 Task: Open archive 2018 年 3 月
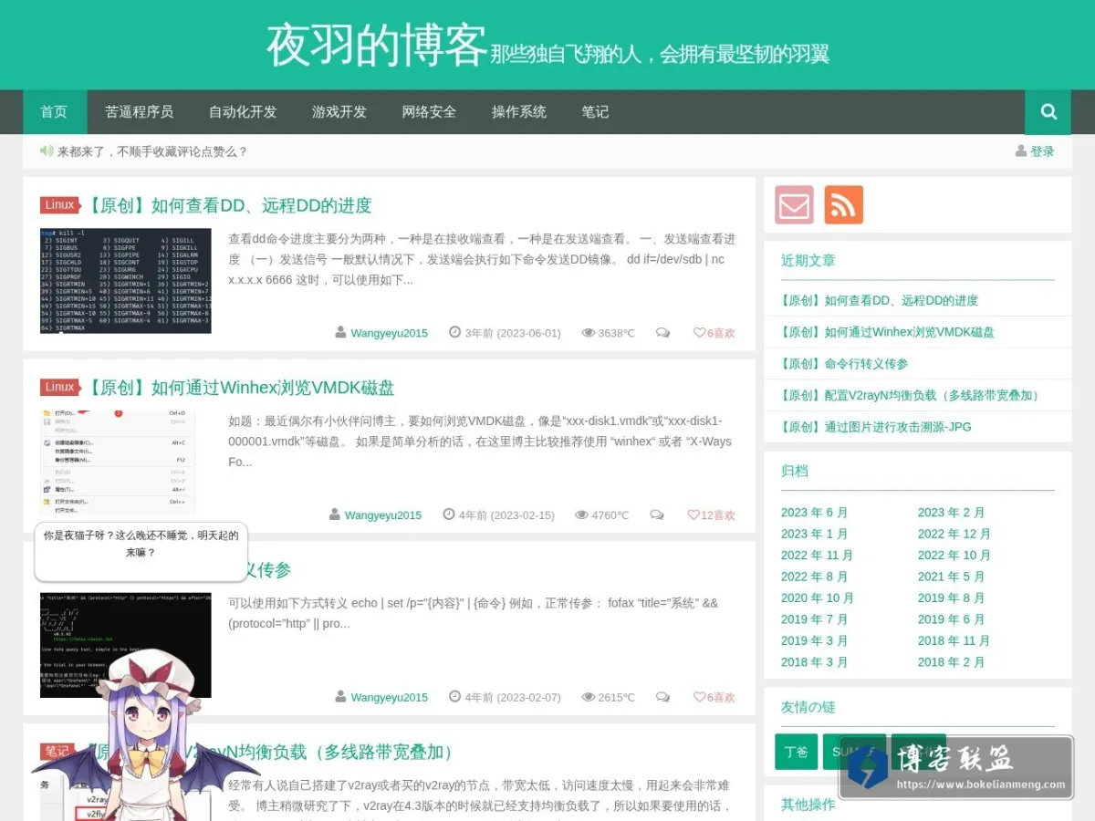click(814, 662)
